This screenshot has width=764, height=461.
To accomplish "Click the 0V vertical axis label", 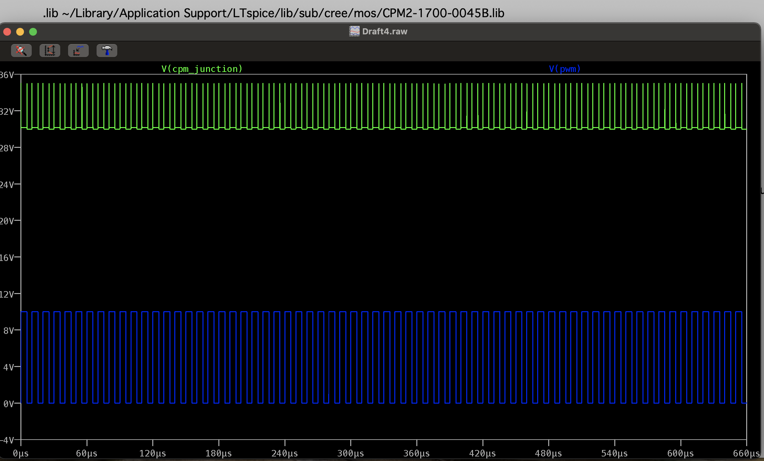I will click(9, 404).
